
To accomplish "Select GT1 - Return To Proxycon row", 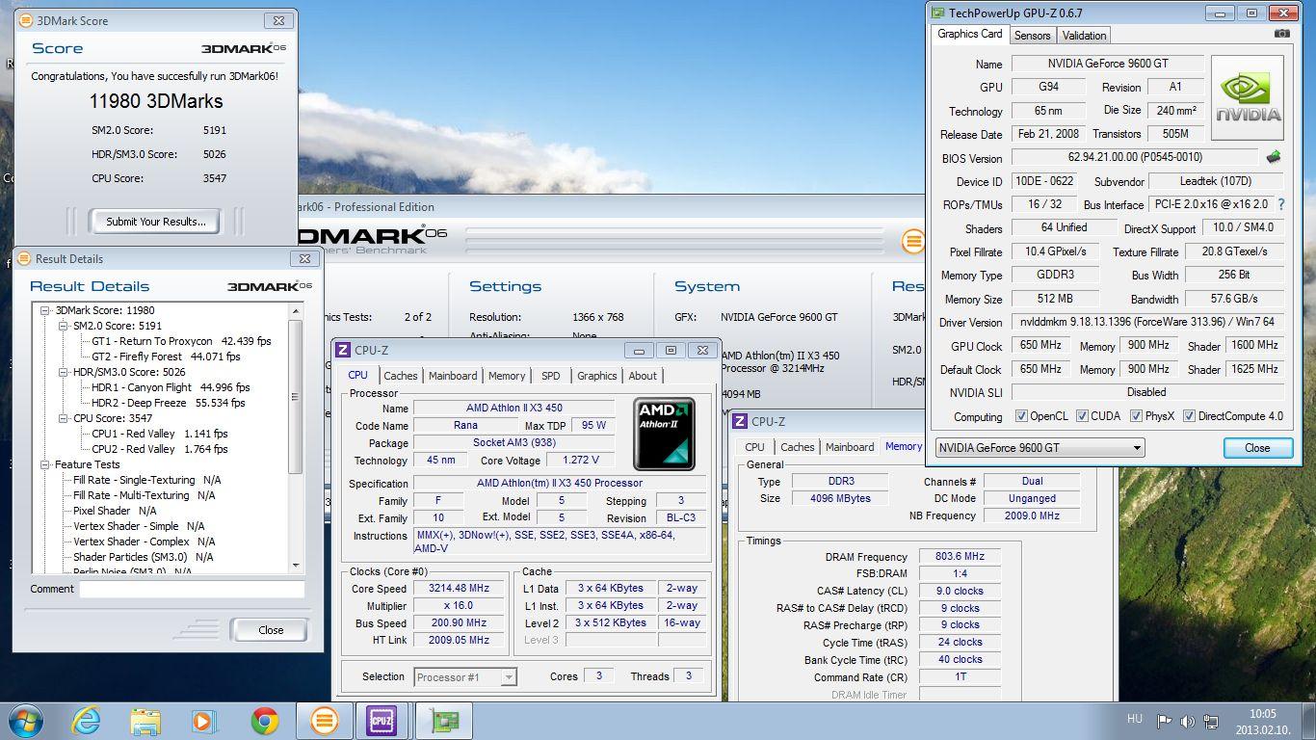I will coord(181,341).
